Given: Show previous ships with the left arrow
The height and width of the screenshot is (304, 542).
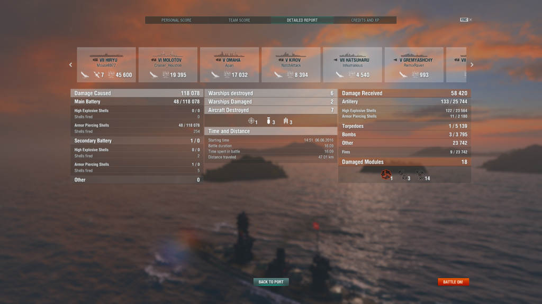Looking at the screenshot, I should (70, 64).
